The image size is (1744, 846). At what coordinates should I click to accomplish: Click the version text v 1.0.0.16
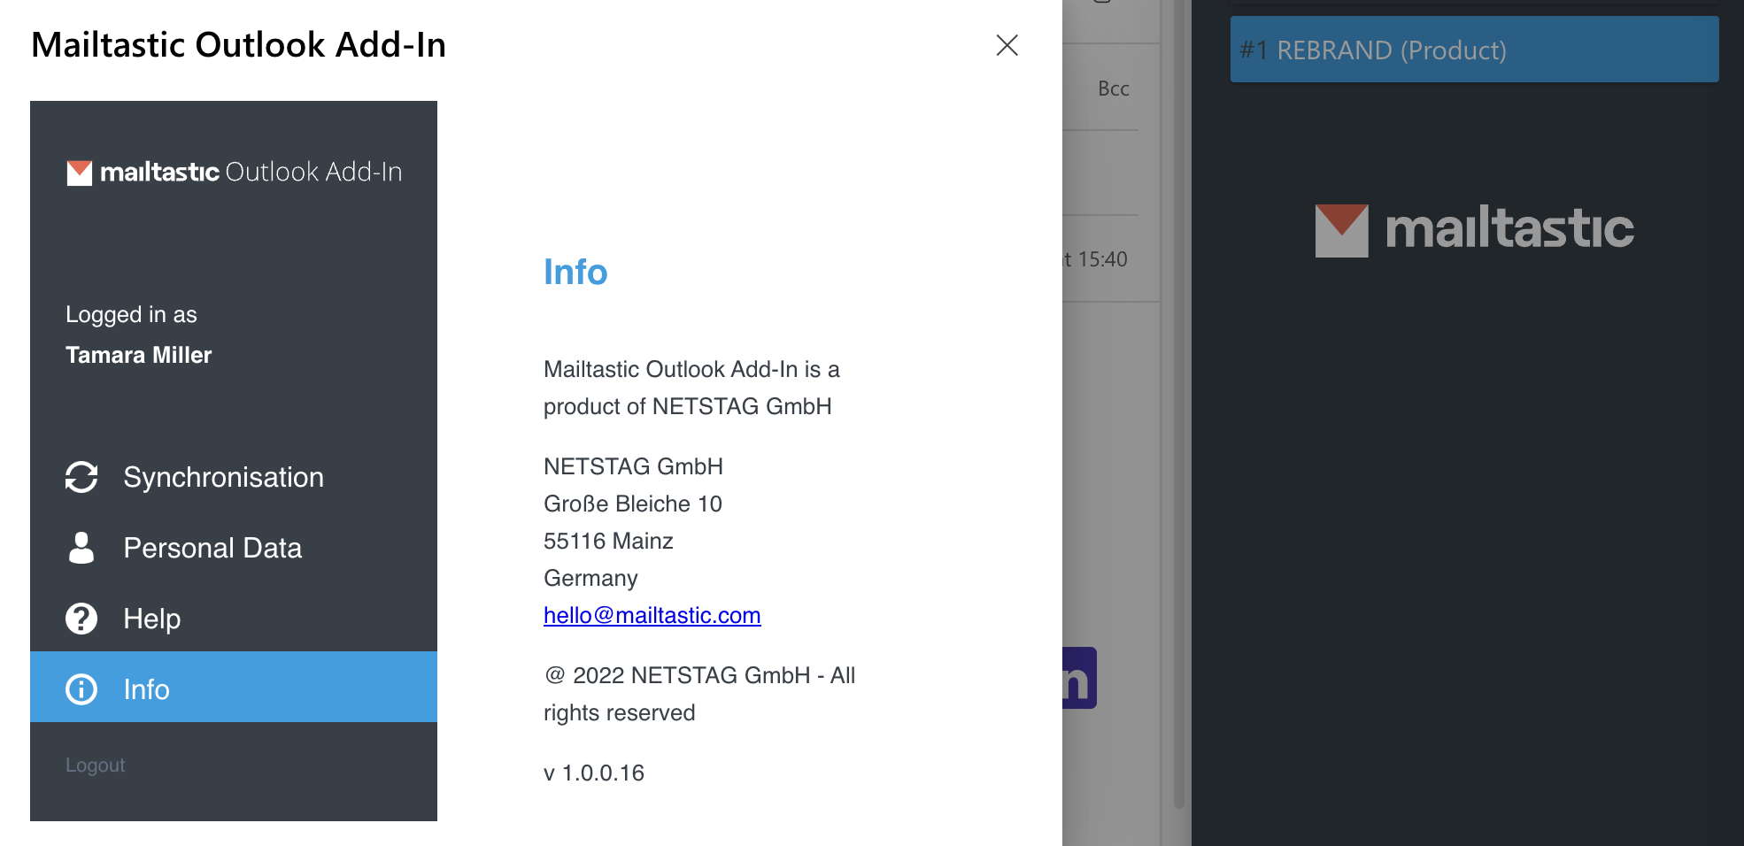pos(594,773)
